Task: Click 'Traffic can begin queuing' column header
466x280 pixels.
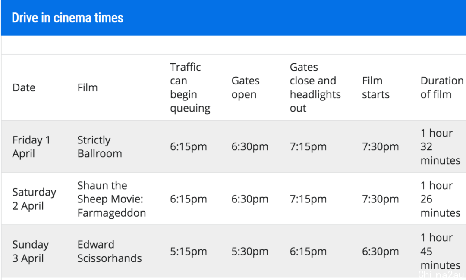Action: [190, 88]
